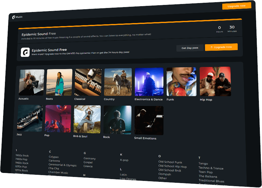
Task: Open the Rnb & Soul thumbnail
Action: click(x=87, y=119)
